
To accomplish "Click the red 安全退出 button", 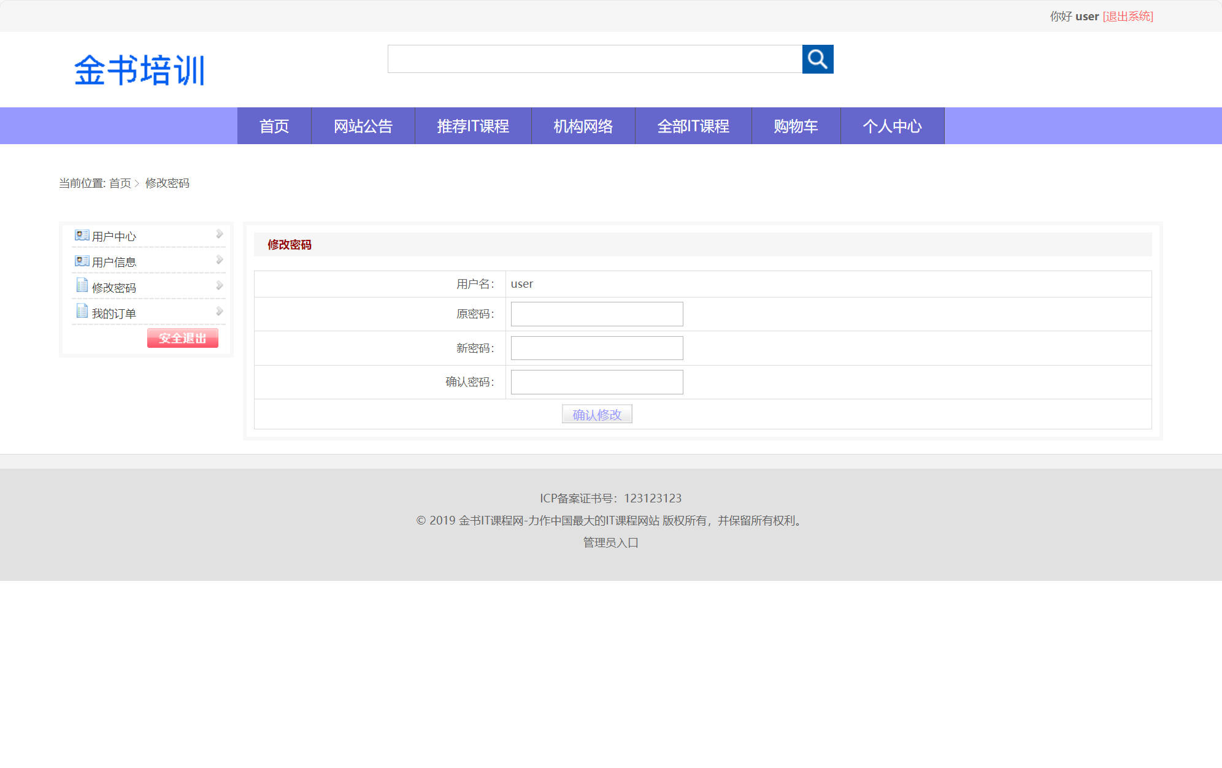I will [x=182, y=338].
